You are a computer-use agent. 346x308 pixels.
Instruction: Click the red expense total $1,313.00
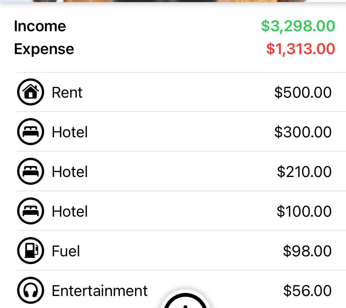(301, 49)
